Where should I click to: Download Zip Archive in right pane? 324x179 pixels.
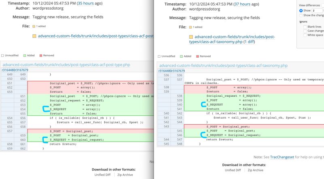[x=256, y=171]
